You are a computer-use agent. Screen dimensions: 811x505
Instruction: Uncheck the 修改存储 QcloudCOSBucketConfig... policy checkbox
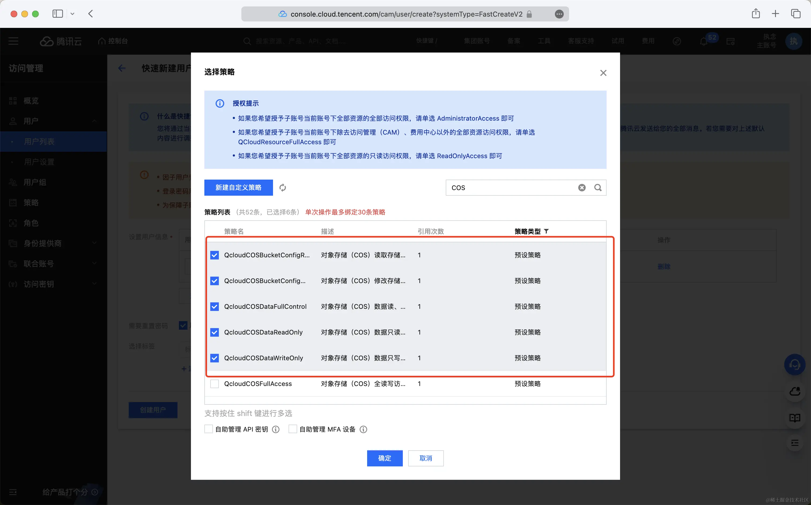(x=215, y=281)
